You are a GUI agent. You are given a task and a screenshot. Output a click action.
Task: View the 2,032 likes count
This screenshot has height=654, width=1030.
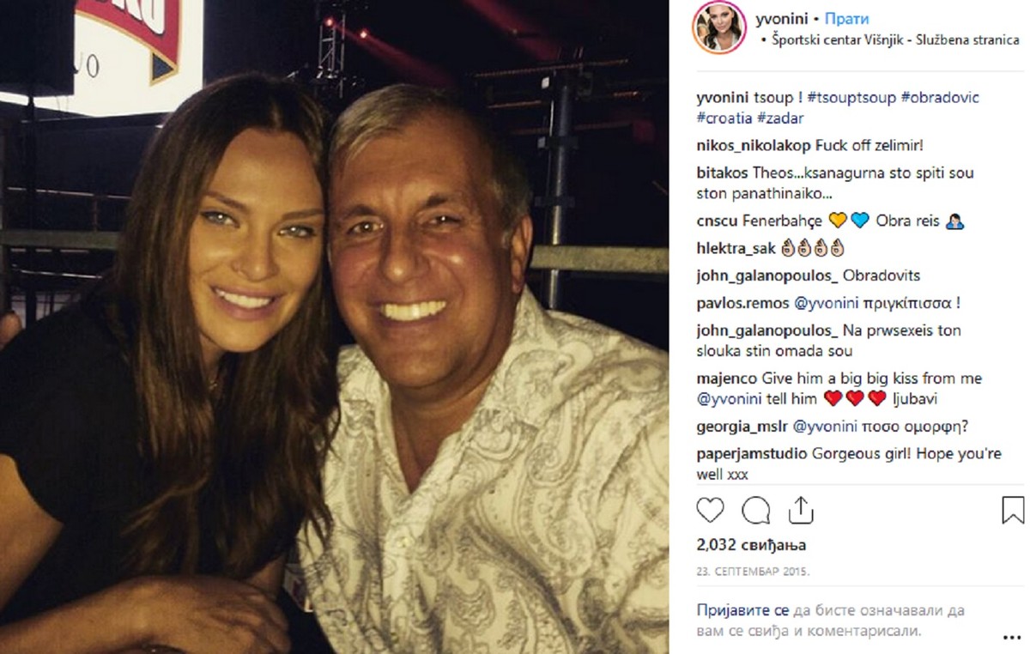(x=751, y=545)
